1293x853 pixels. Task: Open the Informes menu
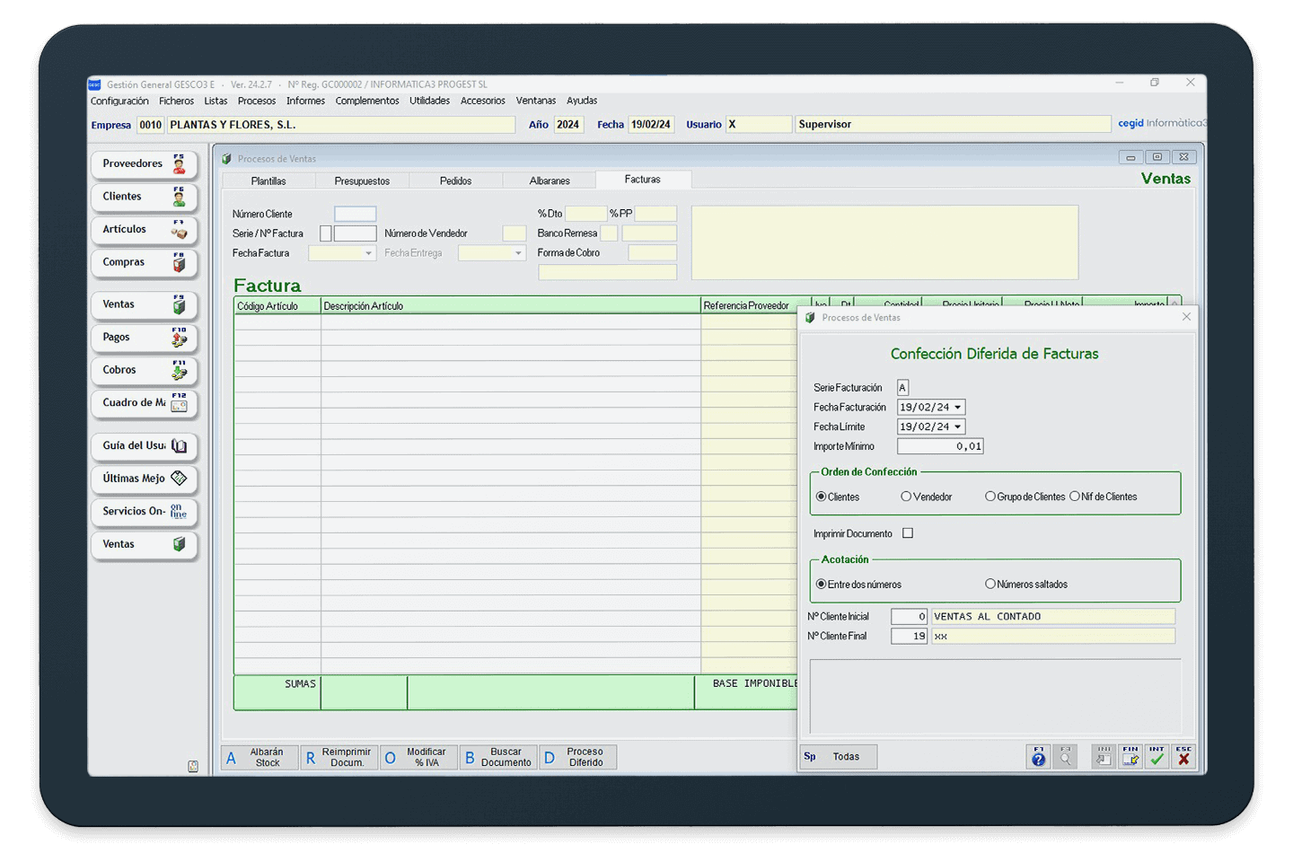click(x=305, y=101)
